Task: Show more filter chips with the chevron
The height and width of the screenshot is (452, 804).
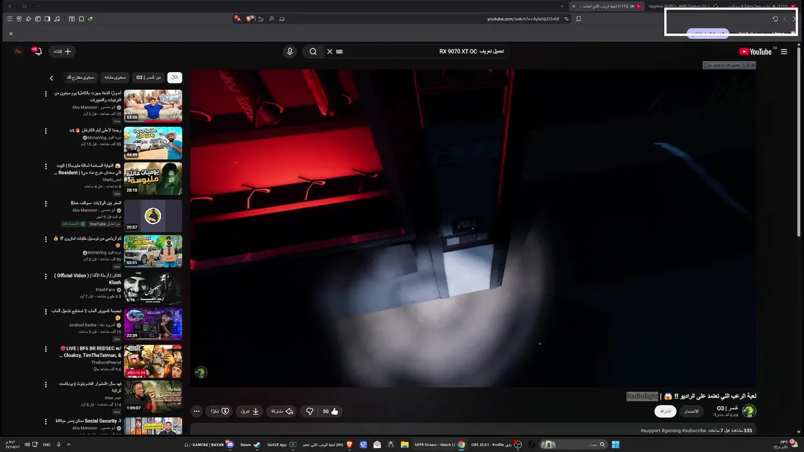Action: [x=52, y=78]
